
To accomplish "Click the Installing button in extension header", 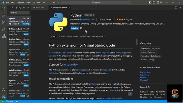I will pos(74,28).
